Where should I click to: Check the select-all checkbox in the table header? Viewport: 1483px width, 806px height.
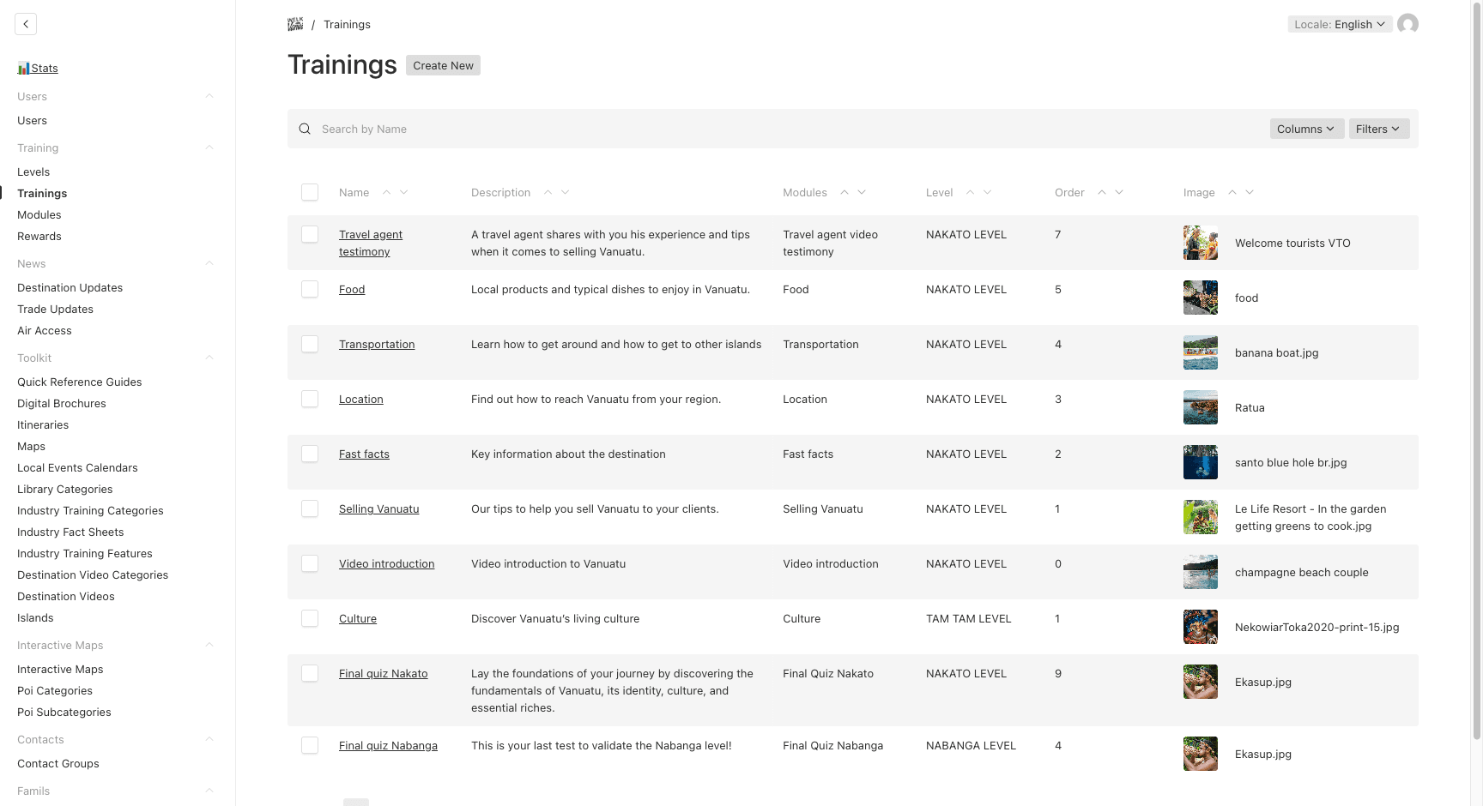point(310,192)
